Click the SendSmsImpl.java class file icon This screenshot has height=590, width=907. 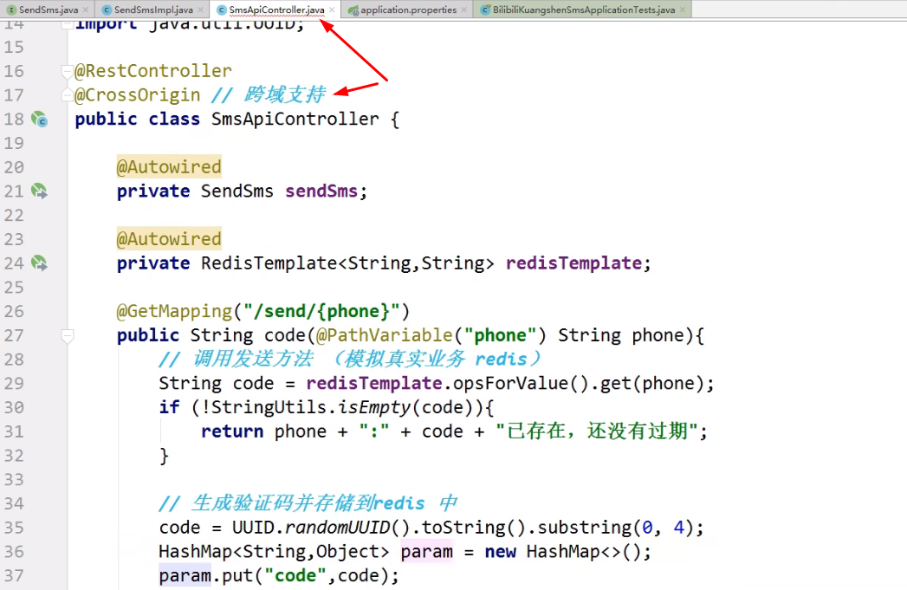pos(107,10)
